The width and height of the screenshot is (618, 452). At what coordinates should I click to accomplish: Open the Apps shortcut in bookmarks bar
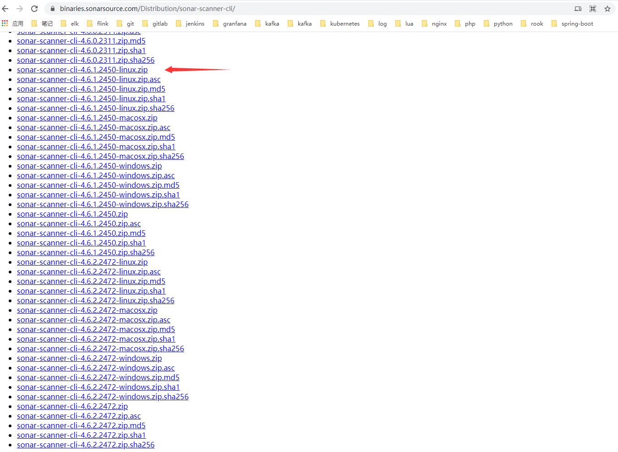[x=12, y=23]
